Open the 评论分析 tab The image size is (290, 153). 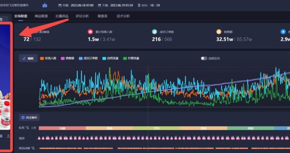[82, 16]
